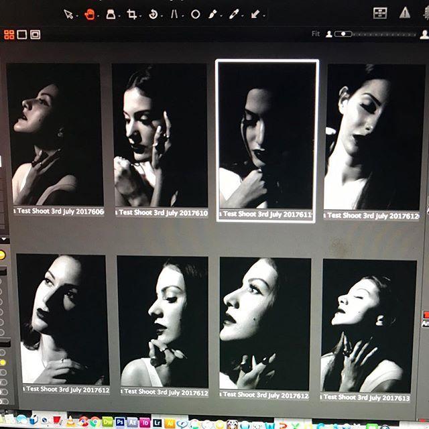Select side profile portrait with fanned fingers below
The width and height of the screenshot is (429, 429).
[x=265, y=324]
